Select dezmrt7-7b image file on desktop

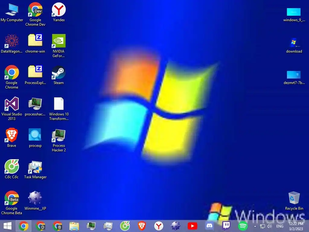coord(294,77)
